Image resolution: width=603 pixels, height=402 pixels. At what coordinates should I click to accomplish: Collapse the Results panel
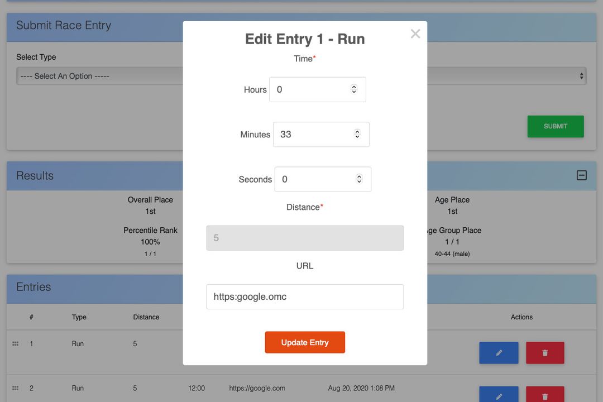pos(581,175)
